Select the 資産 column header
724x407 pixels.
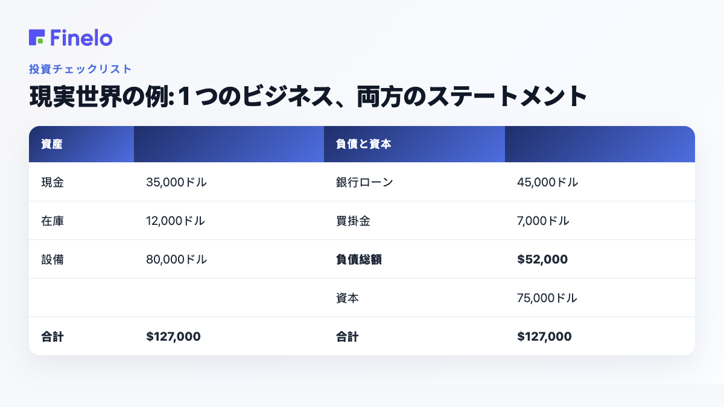pyautogui.click(x=52, y=144)
